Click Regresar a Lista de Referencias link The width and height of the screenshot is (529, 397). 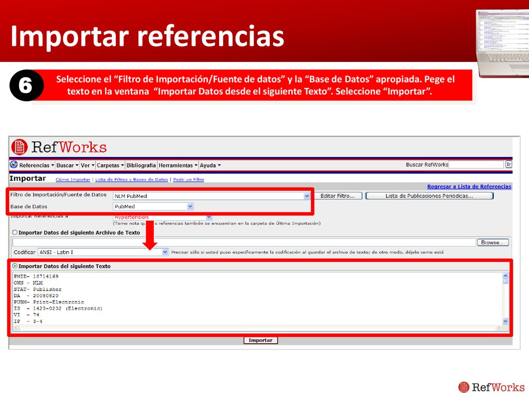click(x=469, y=187)
